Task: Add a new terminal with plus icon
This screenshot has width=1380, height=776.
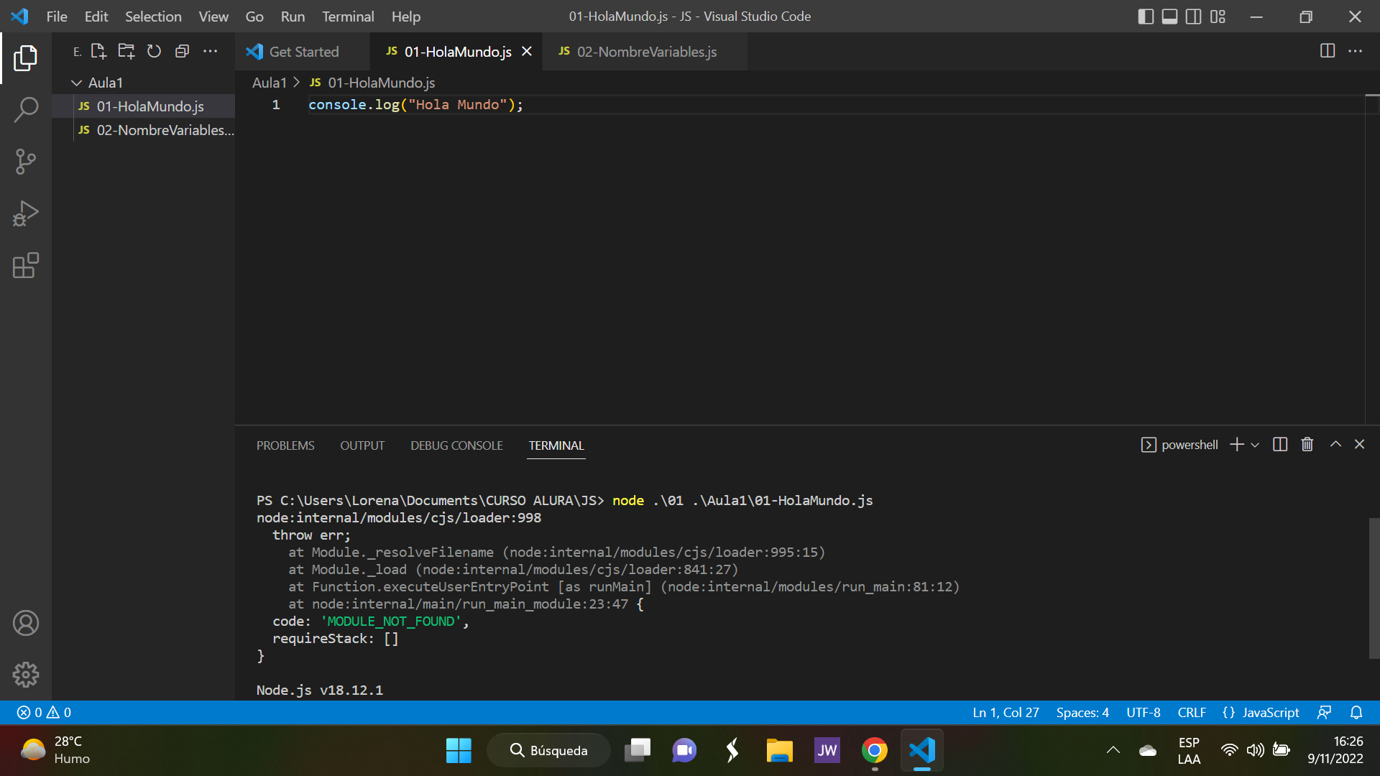Action: point(1237,445)
